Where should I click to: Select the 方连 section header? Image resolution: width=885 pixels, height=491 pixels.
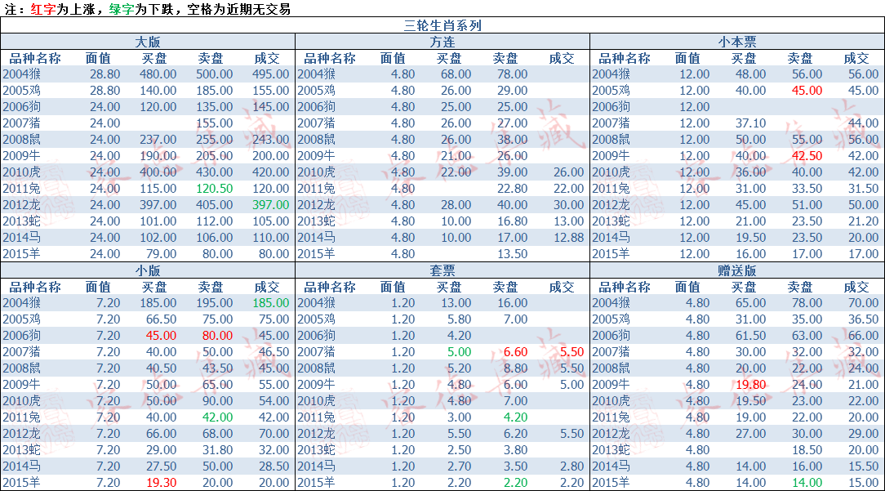[x=442, y=42]
